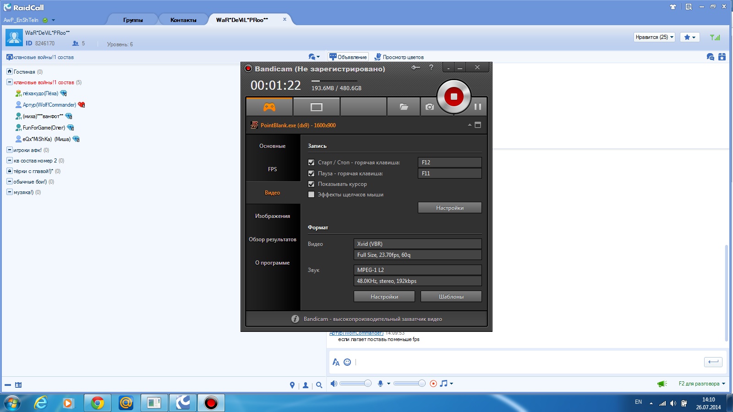This screenshot has height=412, width=733.
Task: Select the Видео tab in Bandicam
Action: 273,193
